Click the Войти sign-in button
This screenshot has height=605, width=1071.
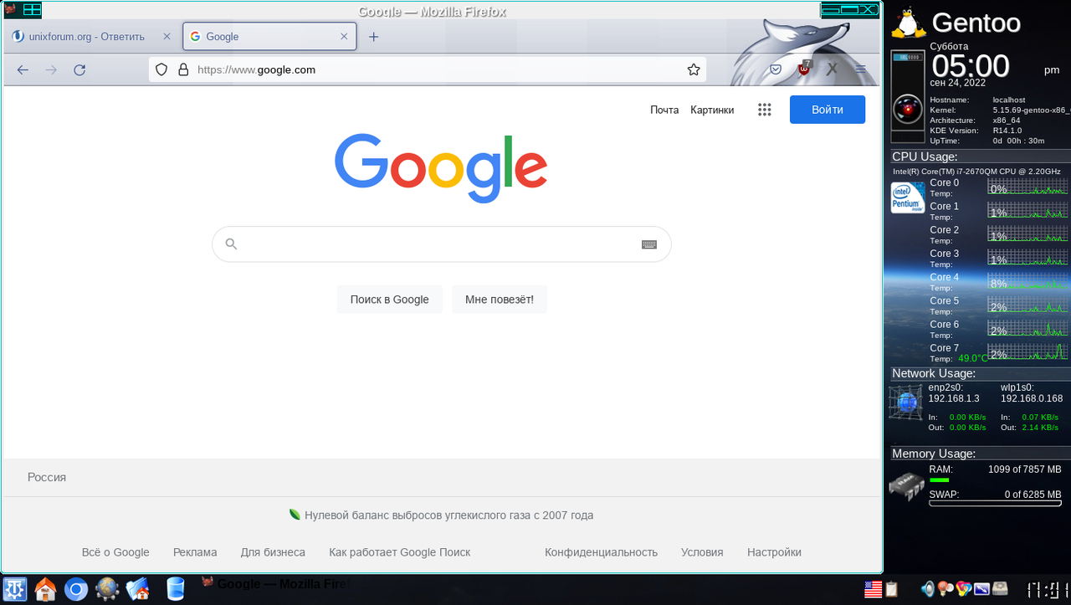(828, 110)
